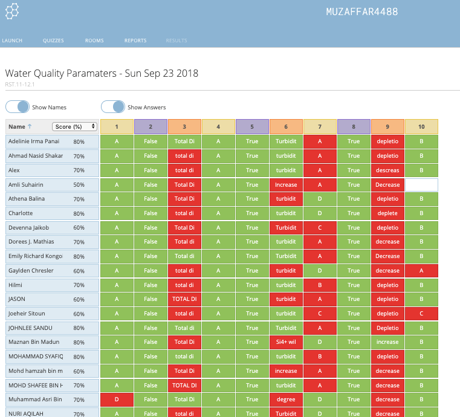Screen dimensions: 460x417
Task: Click the sort arrow beside Name header
Action: pos(30,127)
